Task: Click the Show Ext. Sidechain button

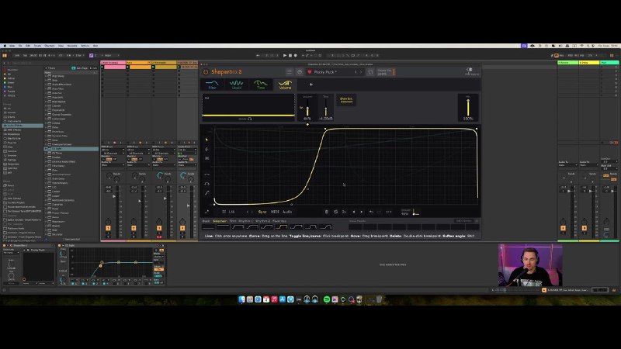Action: (346, 100)
